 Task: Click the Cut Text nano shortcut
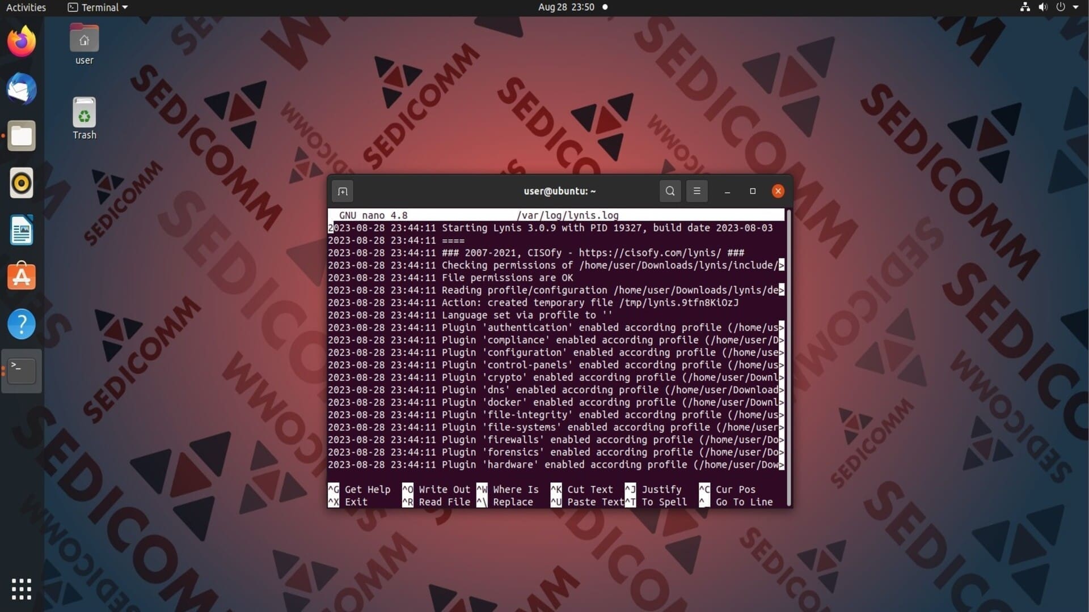pos(582,490)
